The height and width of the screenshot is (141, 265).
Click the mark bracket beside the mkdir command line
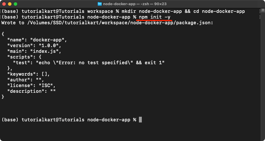pos(1,11)
